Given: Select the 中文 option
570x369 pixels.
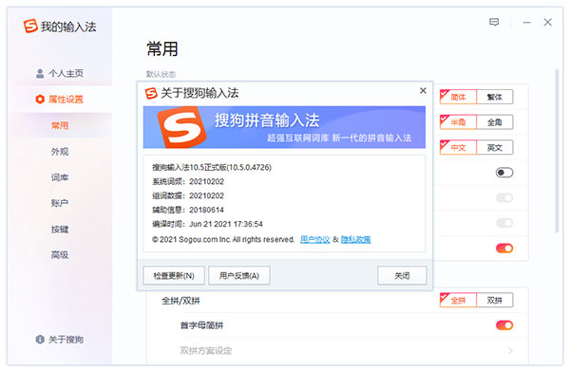Looking at the screenshot, I should [458, 147].
